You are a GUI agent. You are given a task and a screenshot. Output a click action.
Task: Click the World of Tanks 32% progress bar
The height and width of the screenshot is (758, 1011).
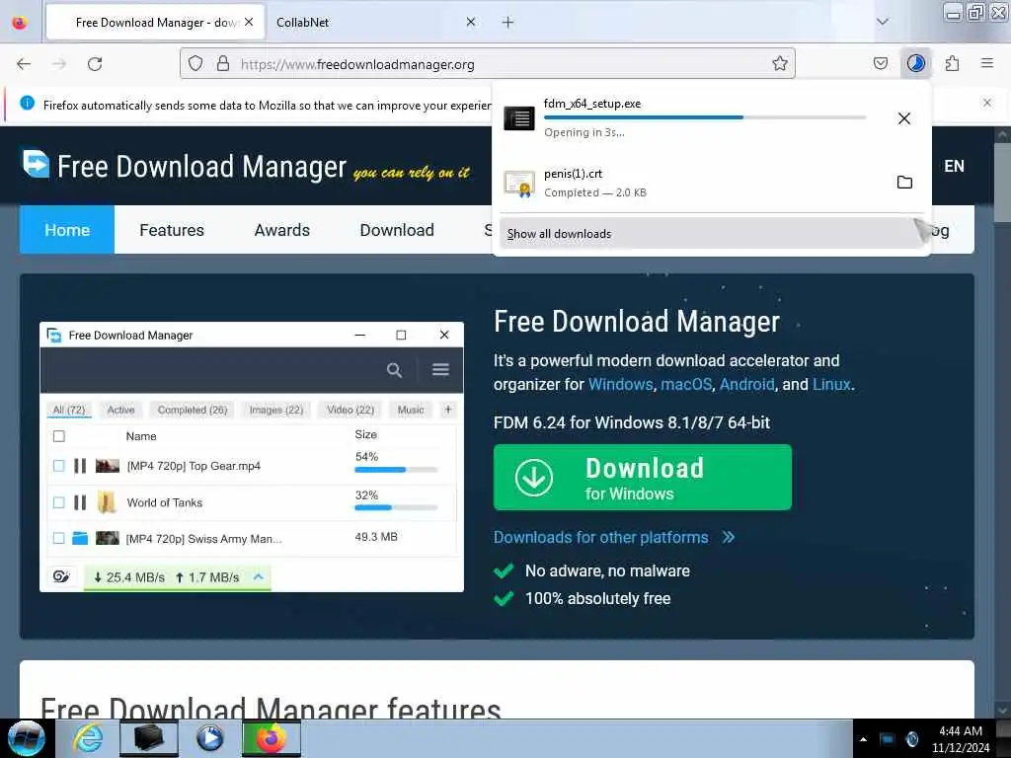[x=396, y=508]
